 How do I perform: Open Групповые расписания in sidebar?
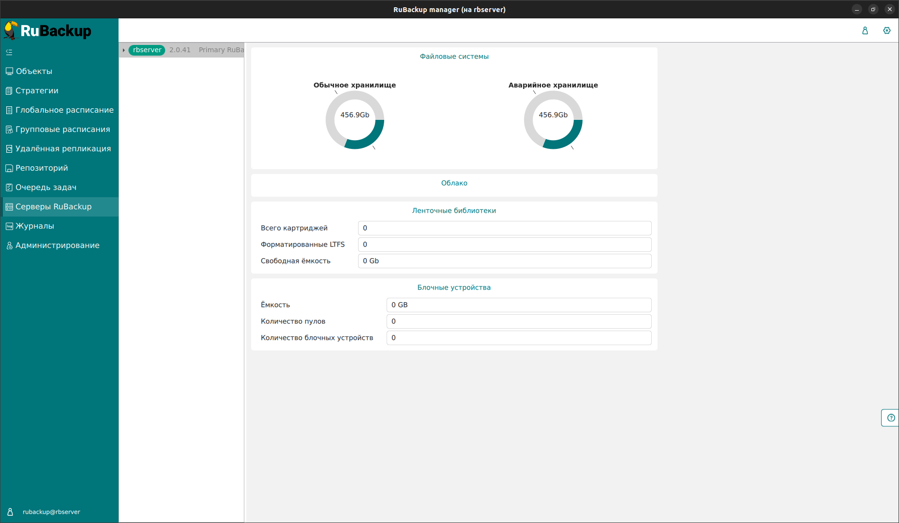62,130
